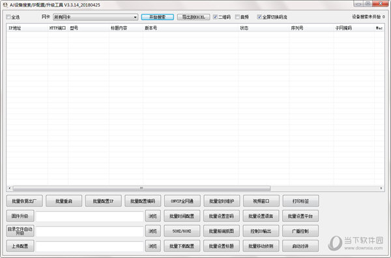Click the 导出到EXCEL export button
This screenshot has height=258, width=391.
194,17
